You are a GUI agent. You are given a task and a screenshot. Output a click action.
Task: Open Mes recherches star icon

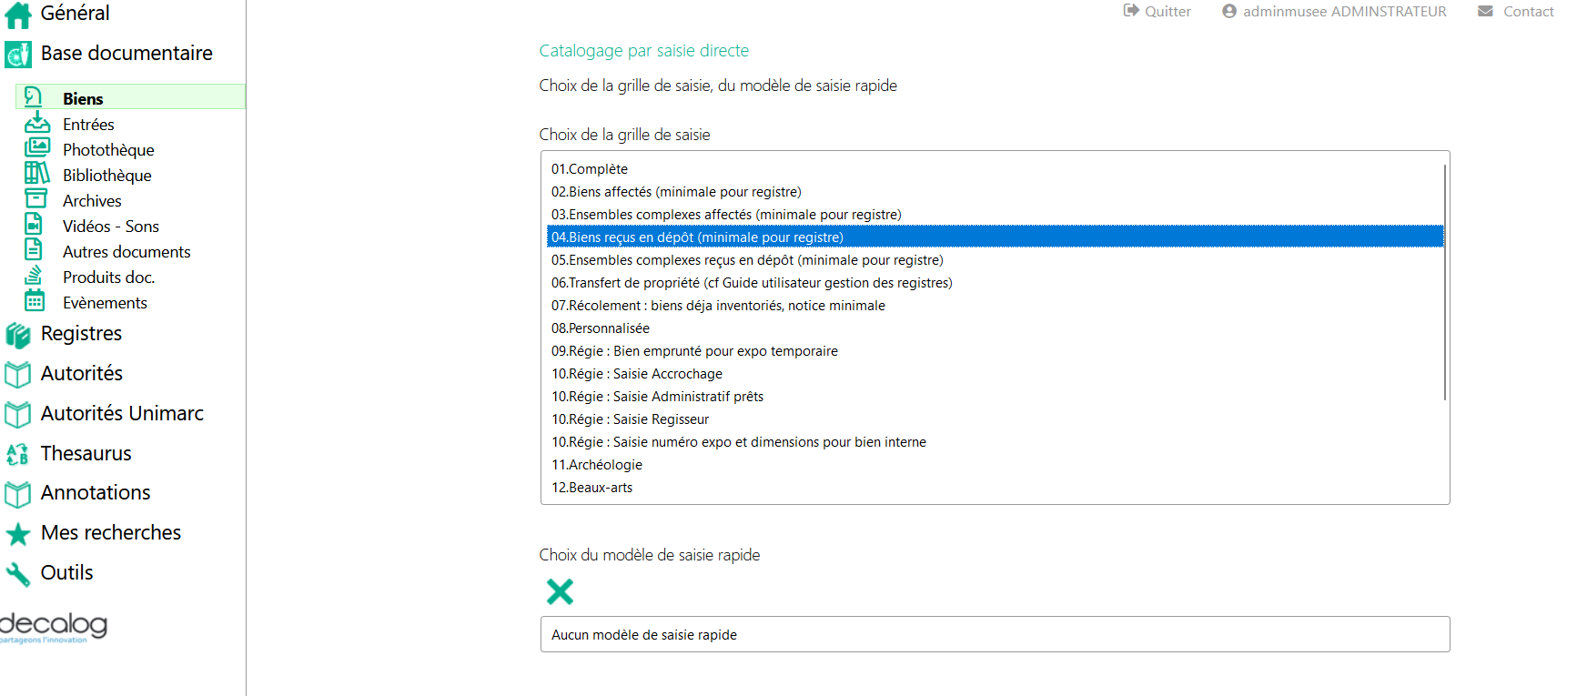[18, 533]
